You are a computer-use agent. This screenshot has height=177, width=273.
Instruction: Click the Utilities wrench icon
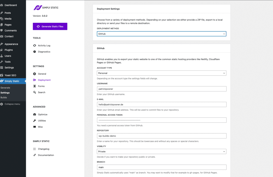[34, 121]
